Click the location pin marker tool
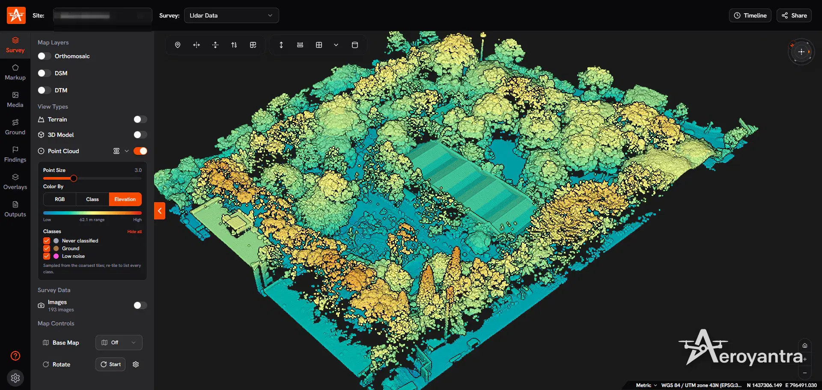The height and width of the screenshot is (390, 822). [178, 45]
